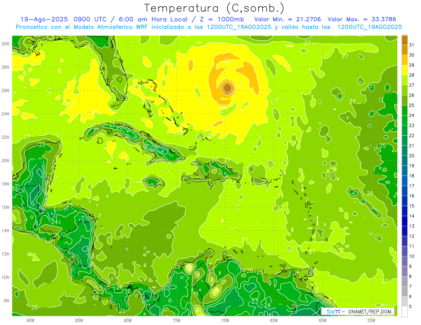Click the 30N latitude axis label
The image size is (421, 325).
click(x=6, y=44)
